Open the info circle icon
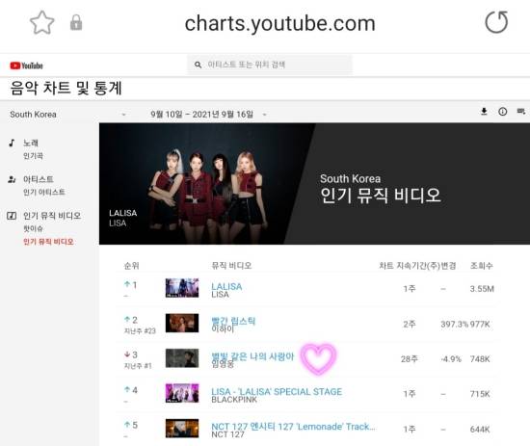Image resolution: width=530 pixels, height=446 pixels. (503, 111)
